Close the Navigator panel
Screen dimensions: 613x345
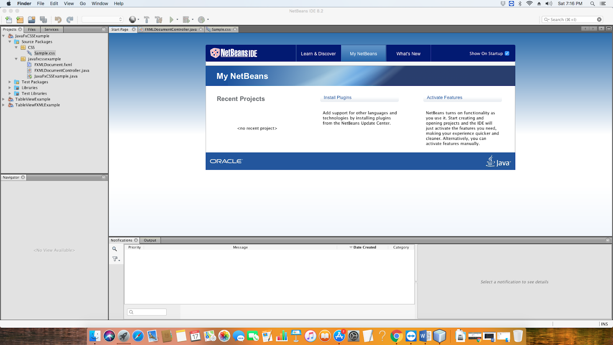click(23, 177)
